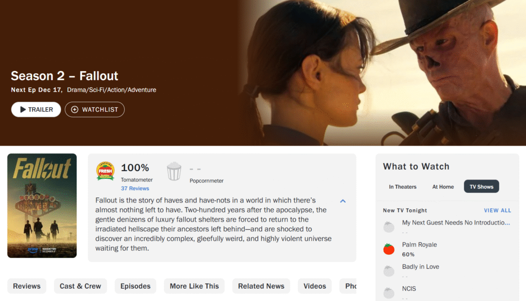Click the red tomato icon beside Palm Royale
This screenshot has width=526, height=301.
(389, 249)
